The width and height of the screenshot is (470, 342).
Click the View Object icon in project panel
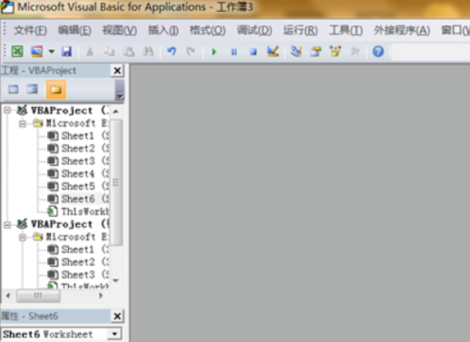(x=33, y=90)
